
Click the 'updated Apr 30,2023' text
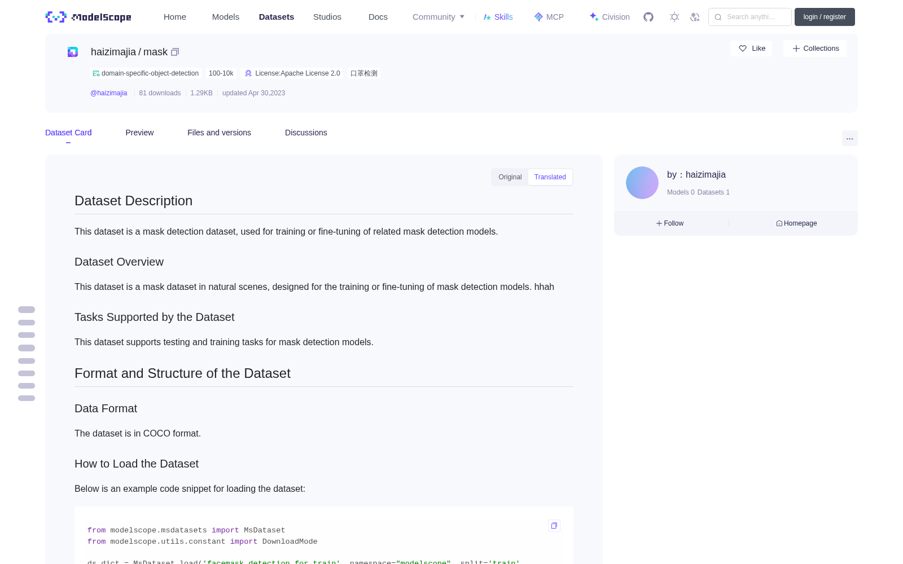(x=253, y=93)
